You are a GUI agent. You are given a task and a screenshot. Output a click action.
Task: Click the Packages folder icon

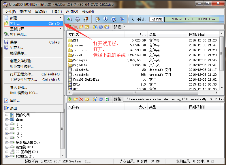(x=70, y=60)
